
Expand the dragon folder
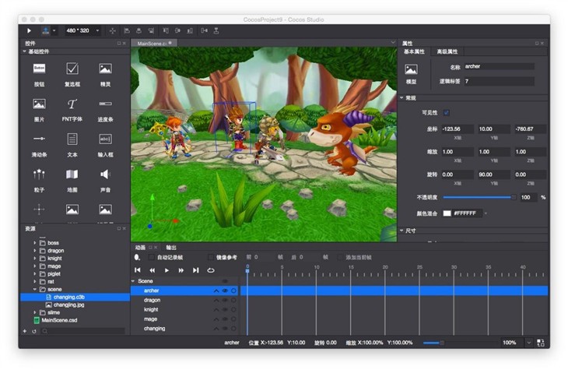(35, 251)
